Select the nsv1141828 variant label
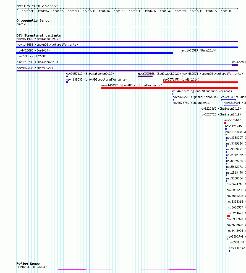This screenshot has width=246, height=273. point(235,132)
